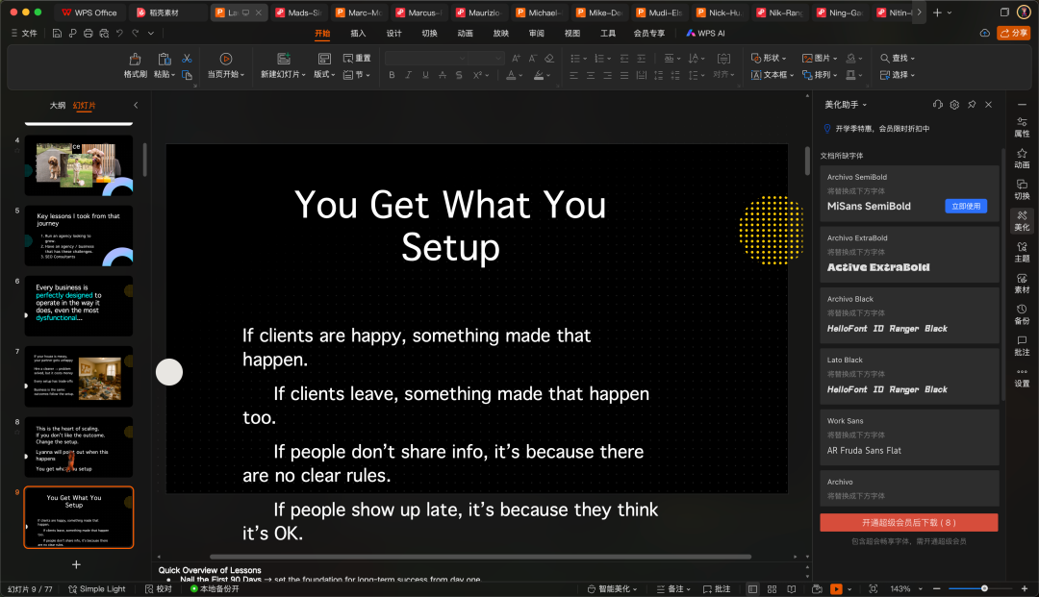Toggle Strikethrough formatting
The image size is (1039, 597).
point(442,75)
